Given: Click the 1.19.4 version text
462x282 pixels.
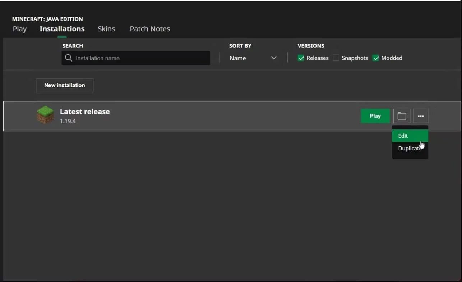Looking at the screenshot, I should tap(68, 121).
